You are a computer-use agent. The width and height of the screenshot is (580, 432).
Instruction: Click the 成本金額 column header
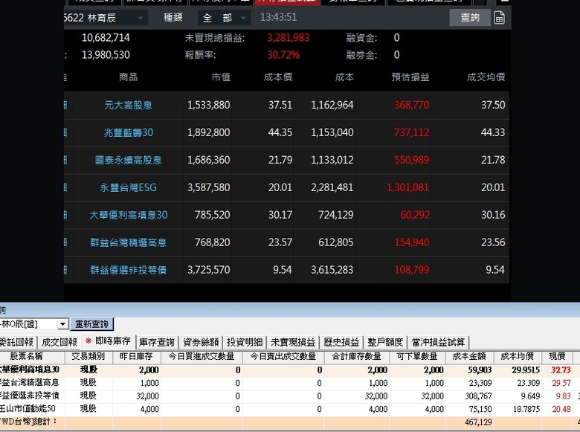(x=469, y=357)
